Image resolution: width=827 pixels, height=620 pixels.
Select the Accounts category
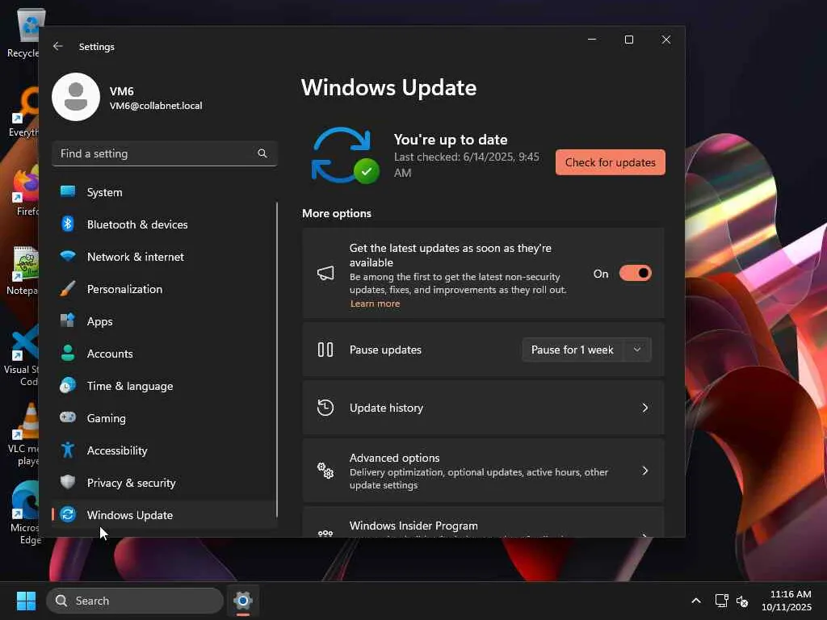click(x=165, y=354)
